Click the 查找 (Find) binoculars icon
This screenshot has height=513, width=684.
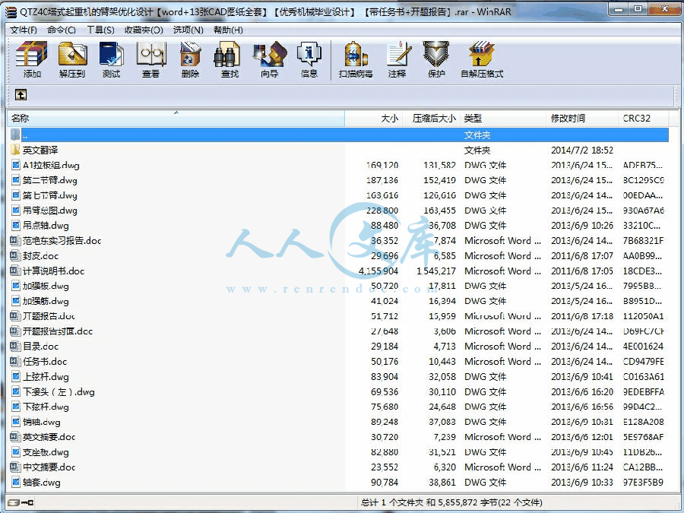(227, 54)
